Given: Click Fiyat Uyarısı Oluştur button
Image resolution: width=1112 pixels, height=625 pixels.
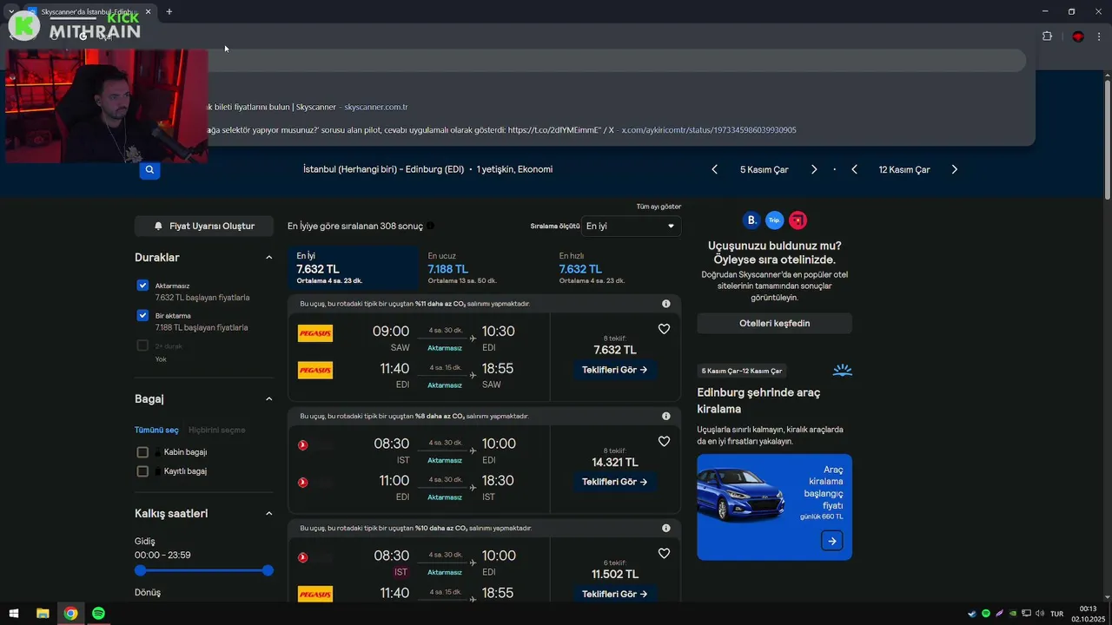Looking at the screenshot, I should [x=204, y=226].
